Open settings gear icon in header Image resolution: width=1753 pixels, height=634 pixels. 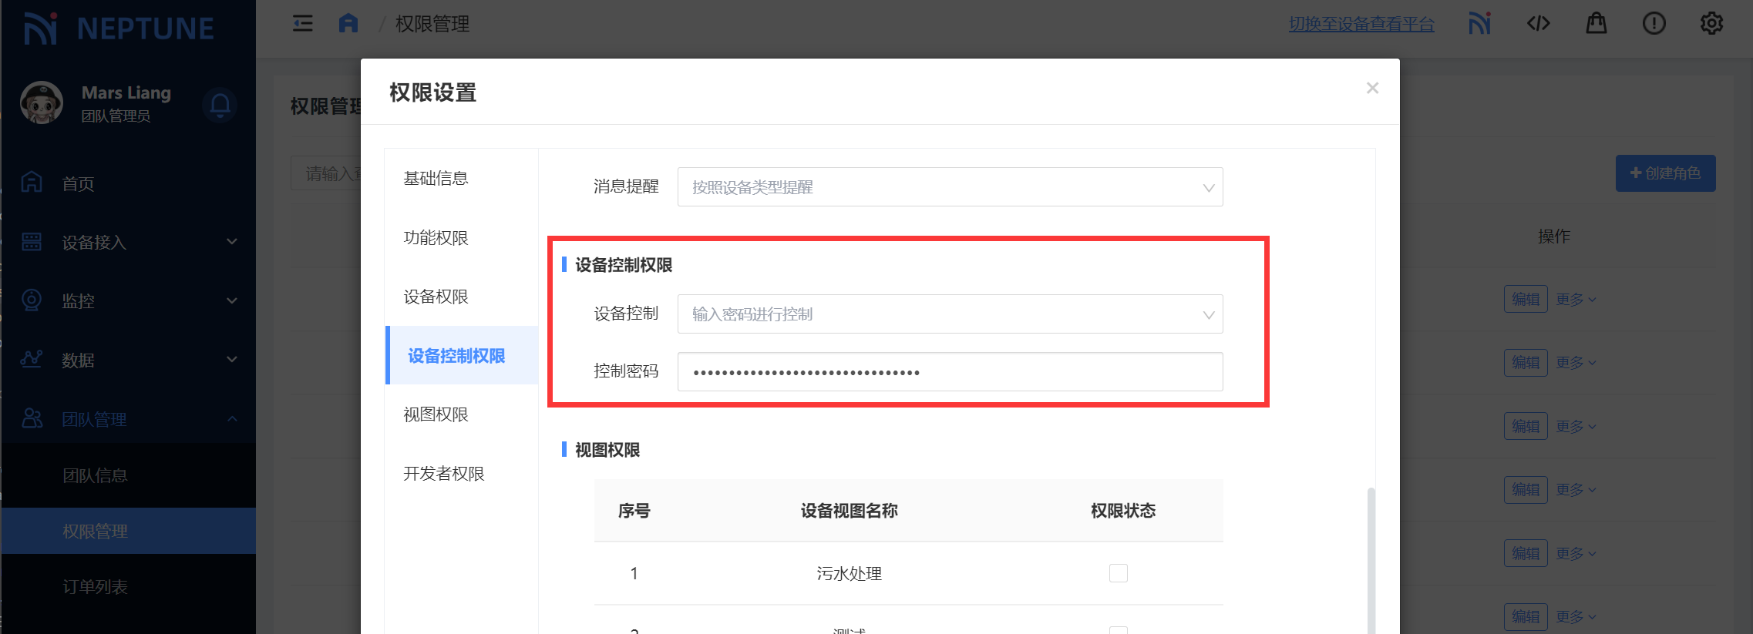[x=1711, y=24]
